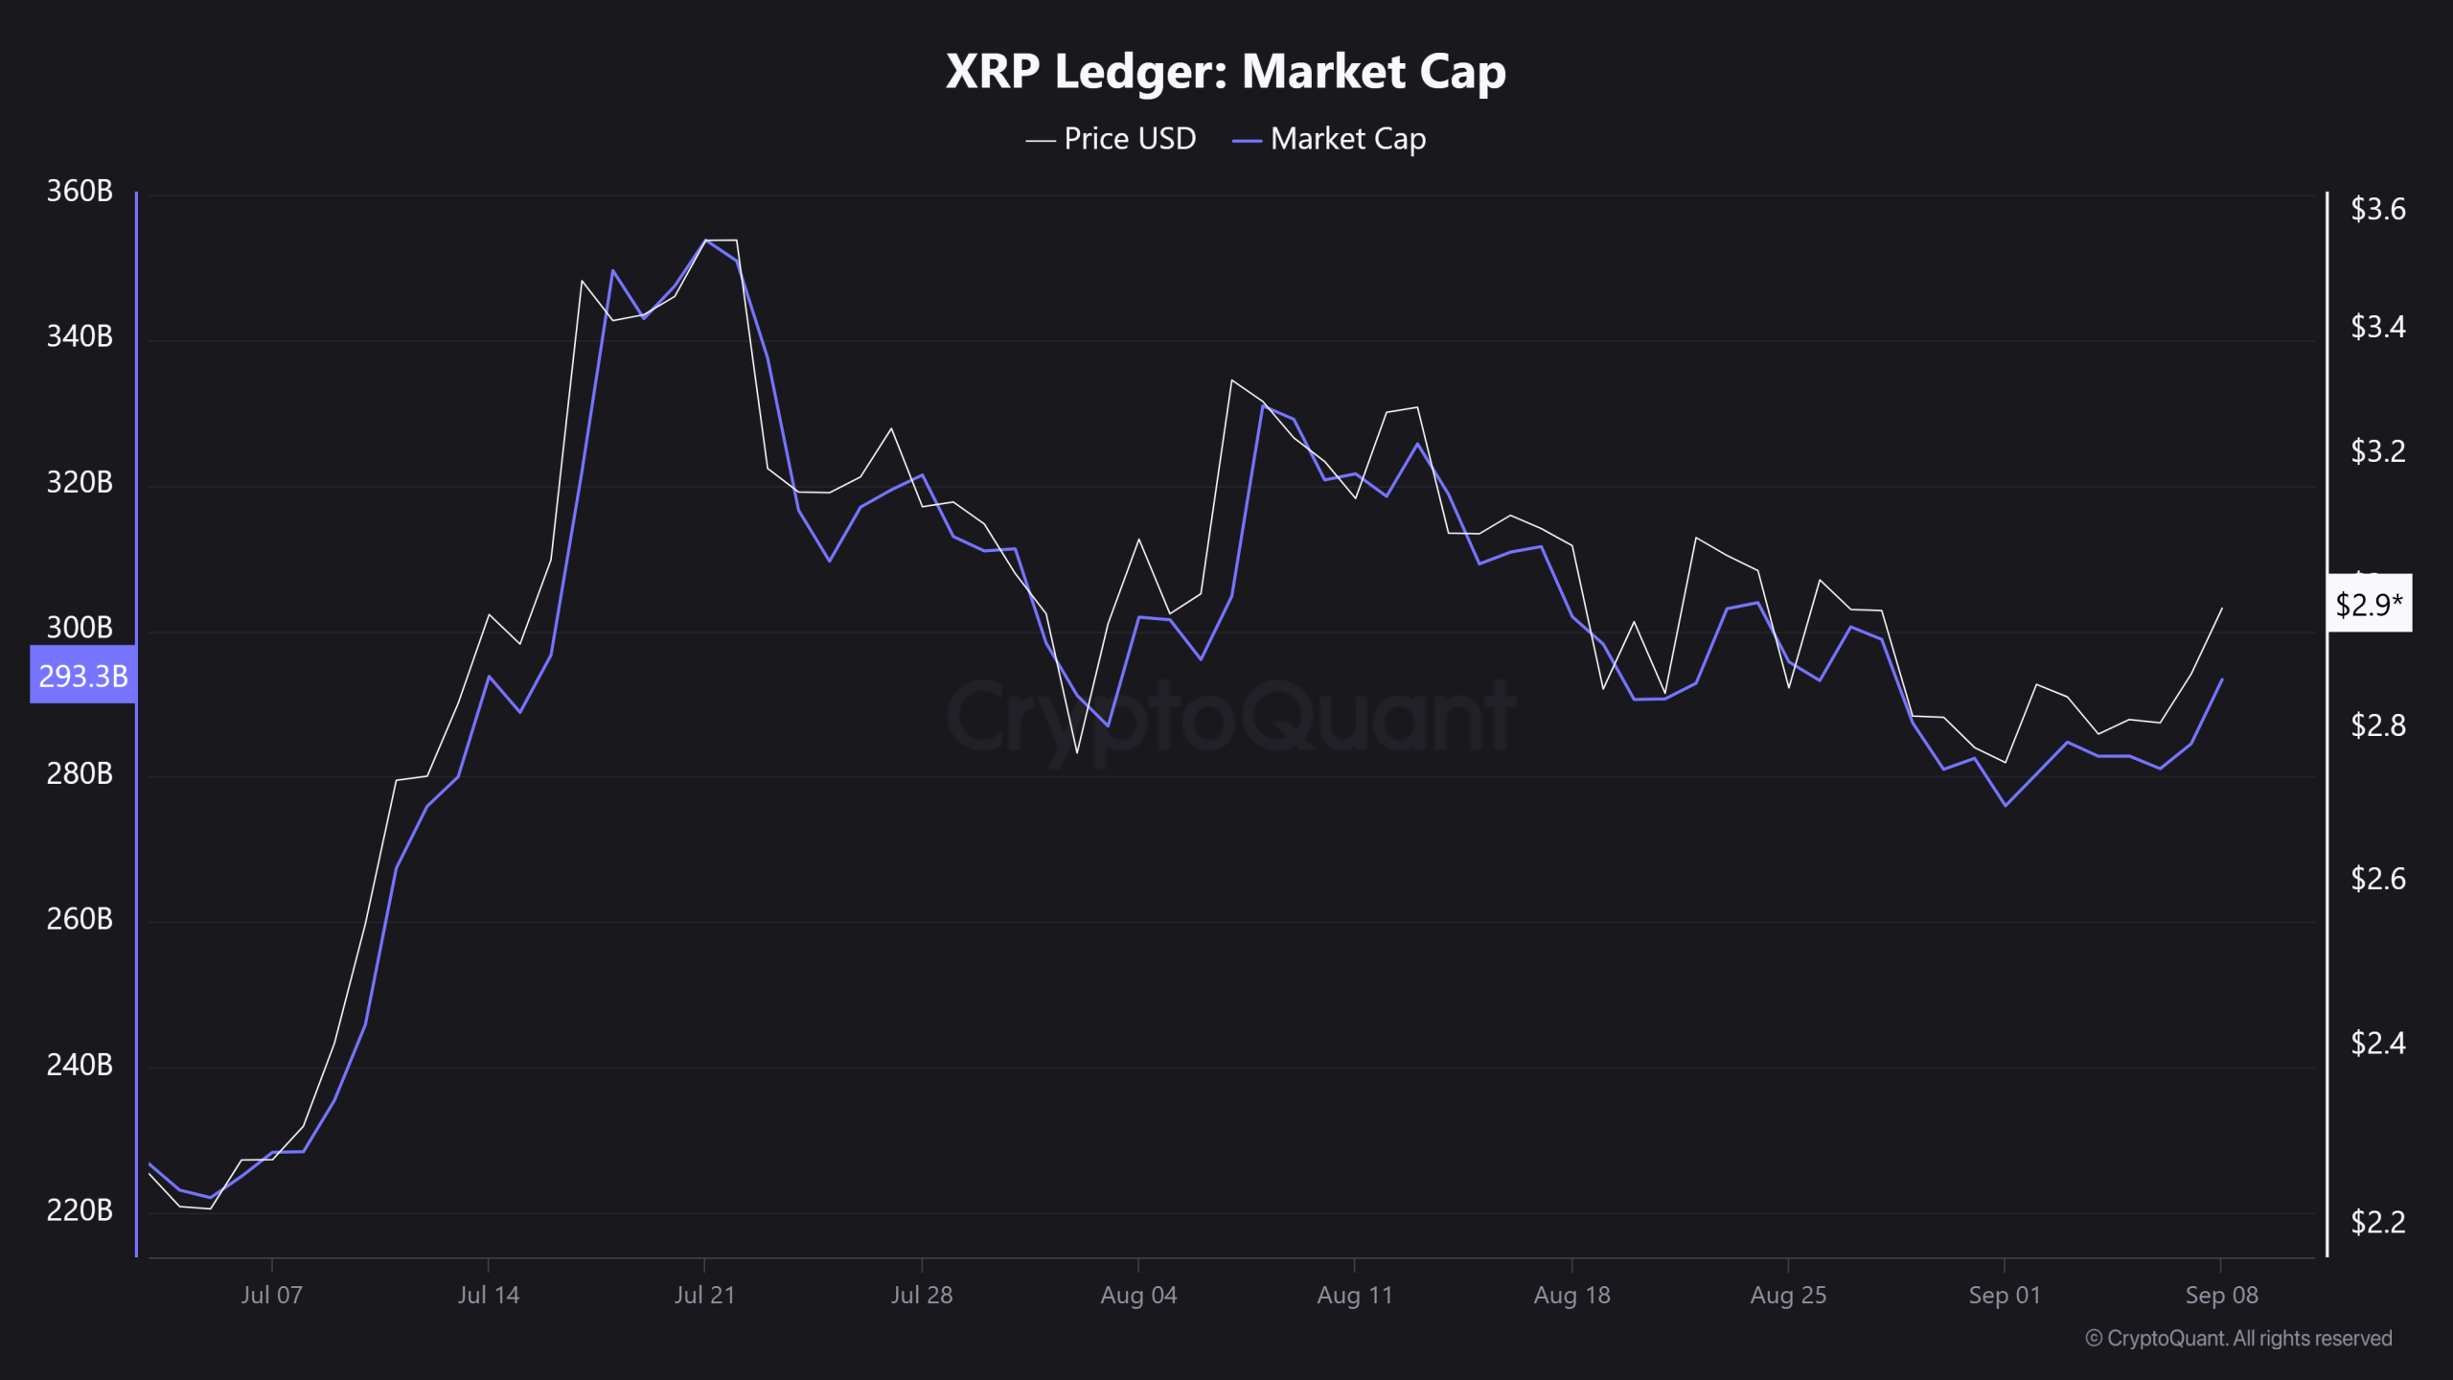Click the CryptoQuant copyright notice
This screenshot has height=1380, width=2453.
(2238, 1338)
